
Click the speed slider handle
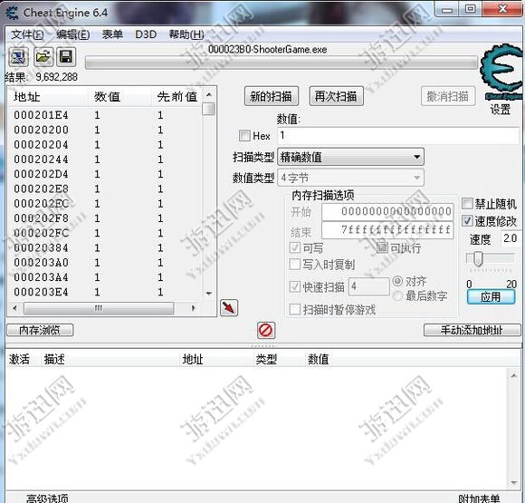479,258
